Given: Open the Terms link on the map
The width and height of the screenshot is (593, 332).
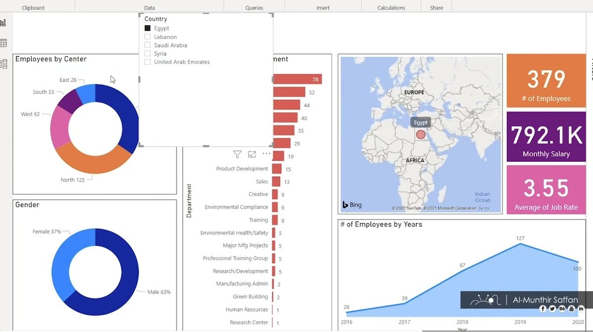Looking at the screenshot, I should point(484,209).
